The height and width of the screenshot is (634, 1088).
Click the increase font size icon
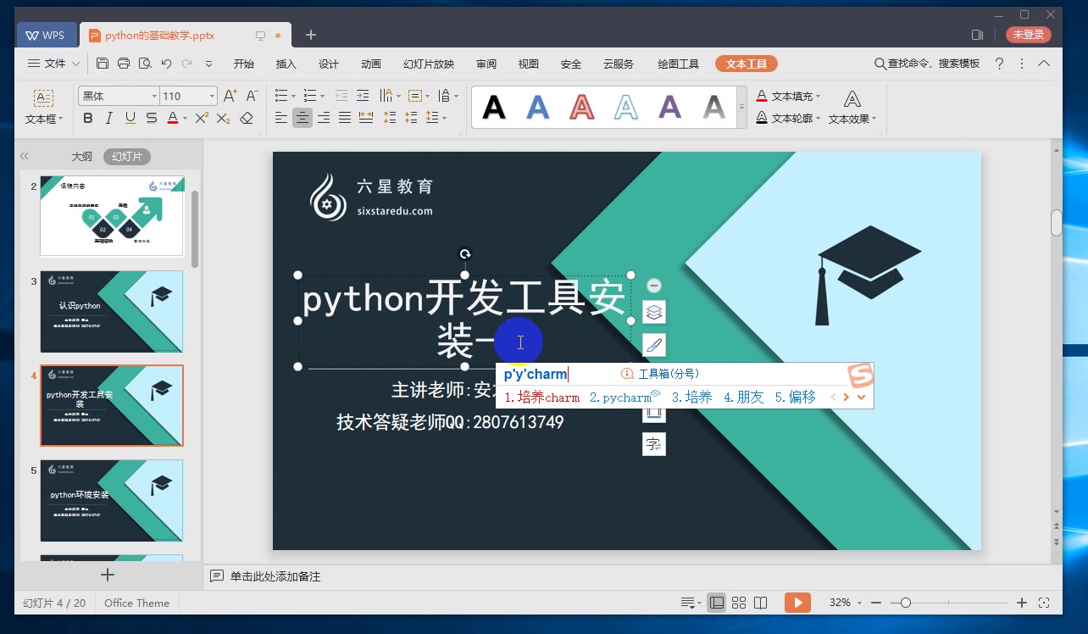tap(229, 95)
